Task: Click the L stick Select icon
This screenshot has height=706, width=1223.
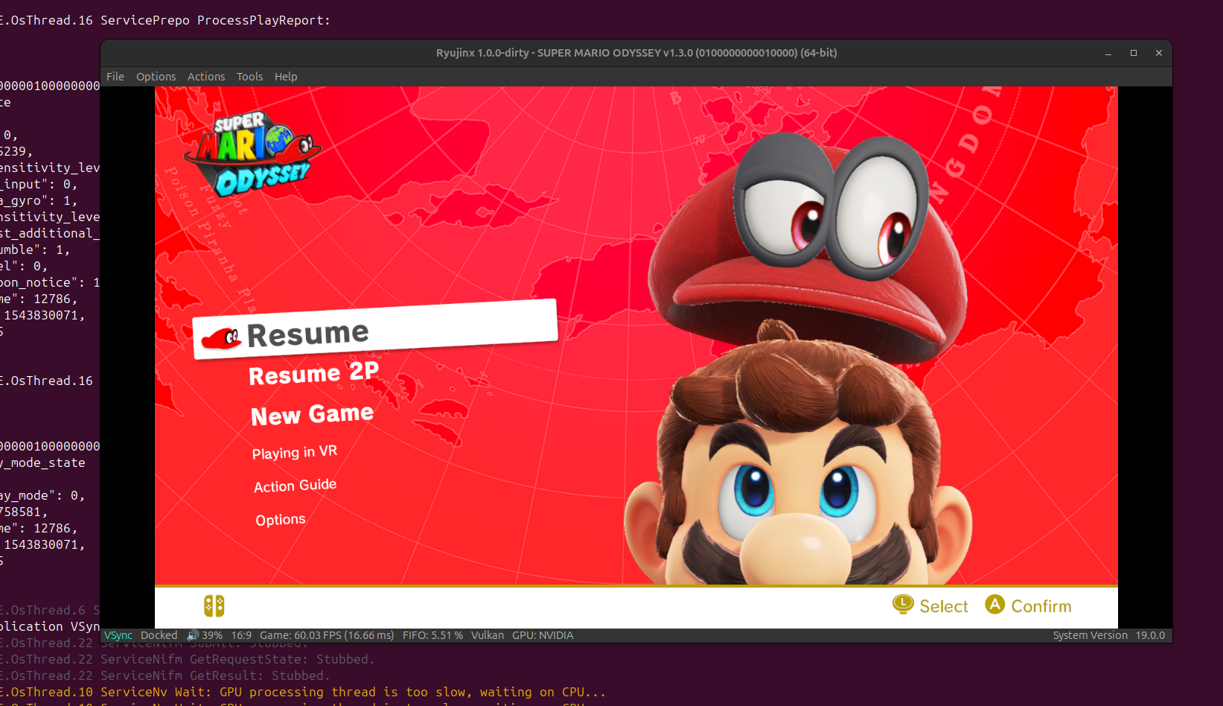Action: pos(903,604)
